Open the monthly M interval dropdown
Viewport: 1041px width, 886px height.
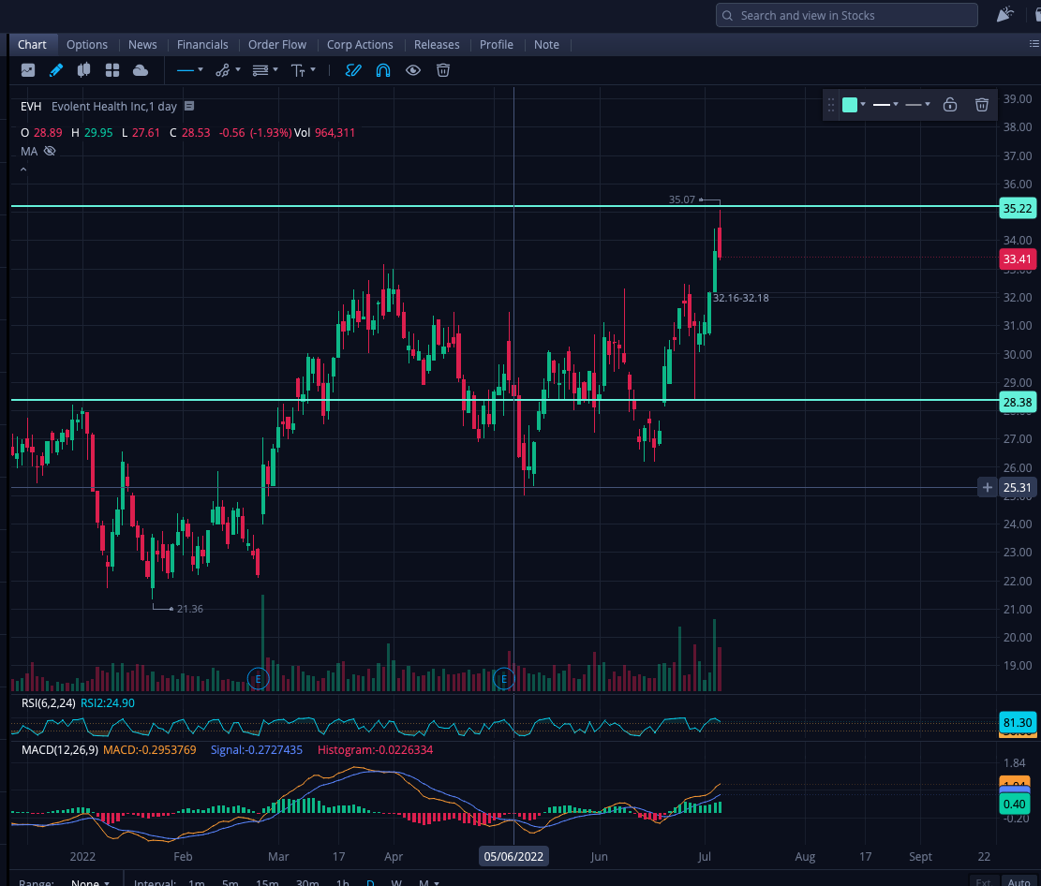pyautogui.click(x=428, y=882)
